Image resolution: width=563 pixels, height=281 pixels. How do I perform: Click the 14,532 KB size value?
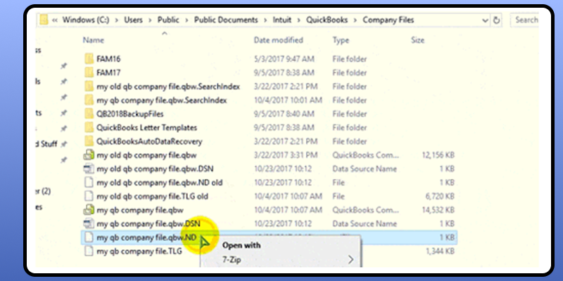[438, 210]
